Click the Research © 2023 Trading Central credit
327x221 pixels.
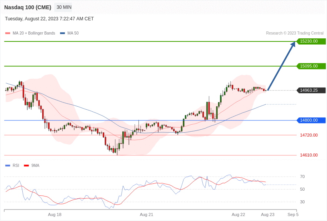point(295,33)
